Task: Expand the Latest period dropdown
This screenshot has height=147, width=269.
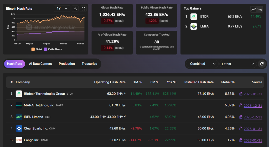Action: point(238,64)
